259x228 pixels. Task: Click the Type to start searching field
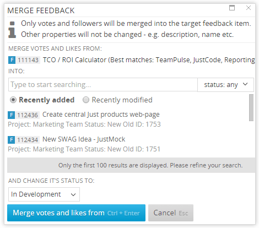(103, 85)
